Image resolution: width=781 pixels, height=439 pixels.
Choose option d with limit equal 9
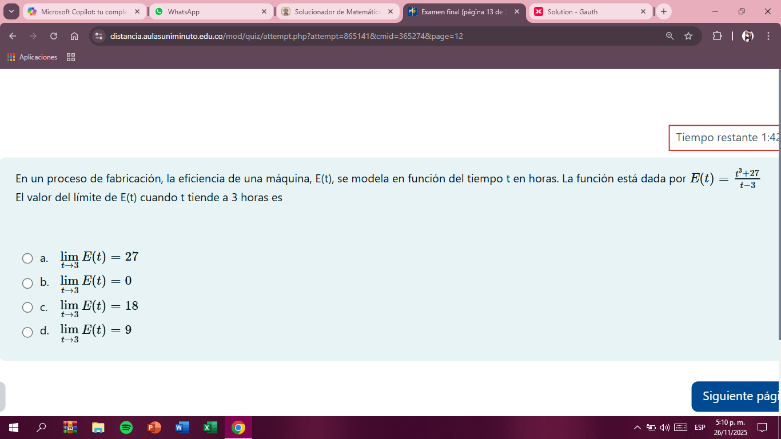click(x=27, y=332)
